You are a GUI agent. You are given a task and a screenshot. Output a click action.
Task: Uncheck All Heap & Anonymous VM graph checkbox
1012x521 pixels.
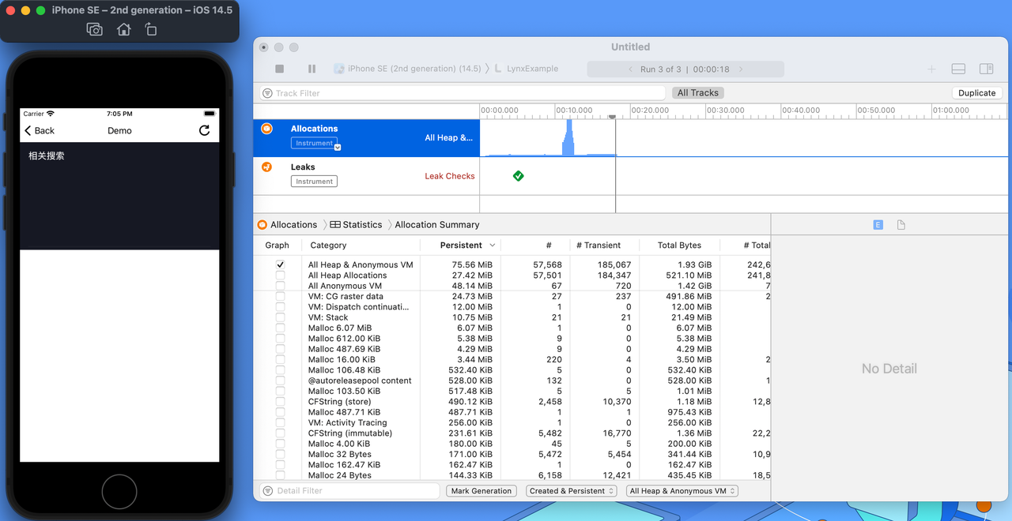click(x=280, y=265)
